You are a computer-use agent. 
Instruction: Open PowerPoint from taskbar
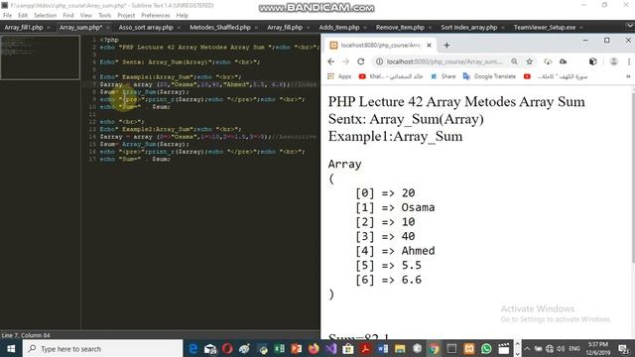click(296, 348)
